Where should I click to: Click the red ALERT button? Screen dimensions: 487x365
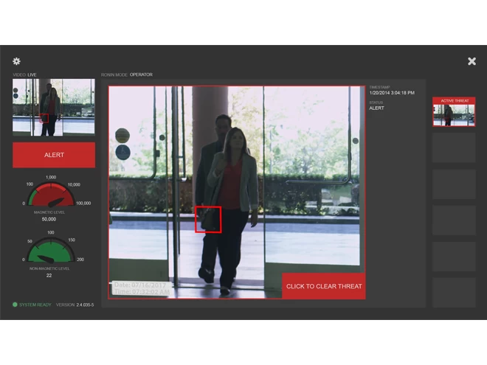[x=54, y=155]
